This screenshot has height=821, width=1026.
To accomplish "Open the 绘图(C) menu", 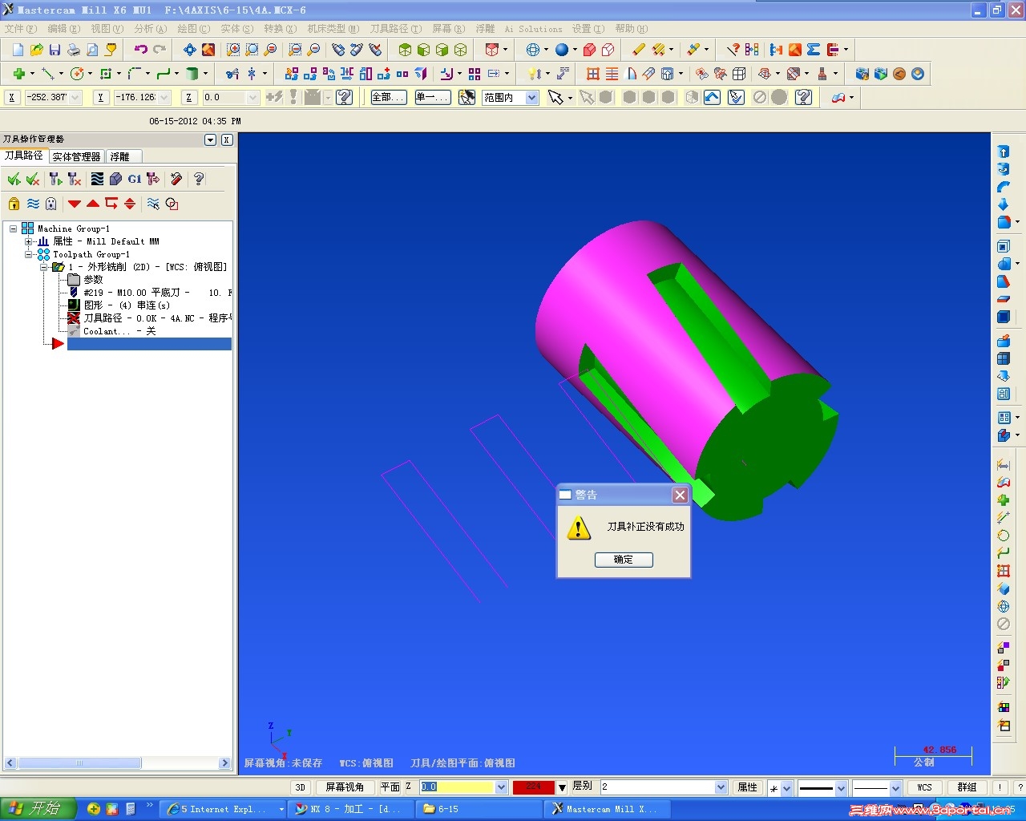I will click(194, 29).
